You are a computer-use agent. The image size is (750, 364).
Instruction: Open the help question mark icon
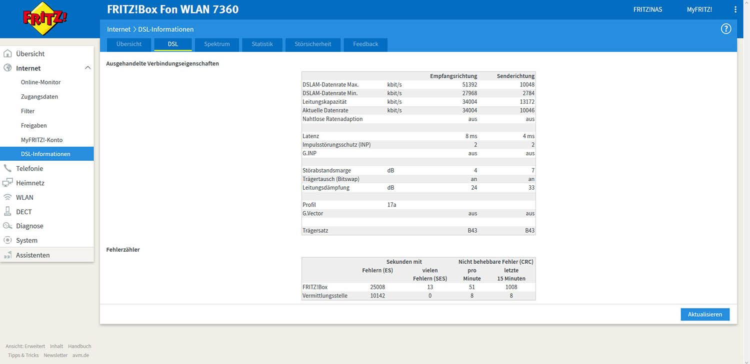point(726,29)
